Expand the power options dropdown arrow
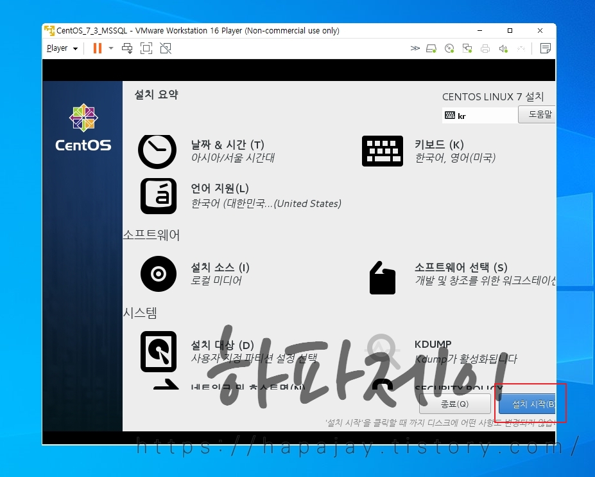The height and width of the screenshot is (477, 595). [x=111, y=48]
